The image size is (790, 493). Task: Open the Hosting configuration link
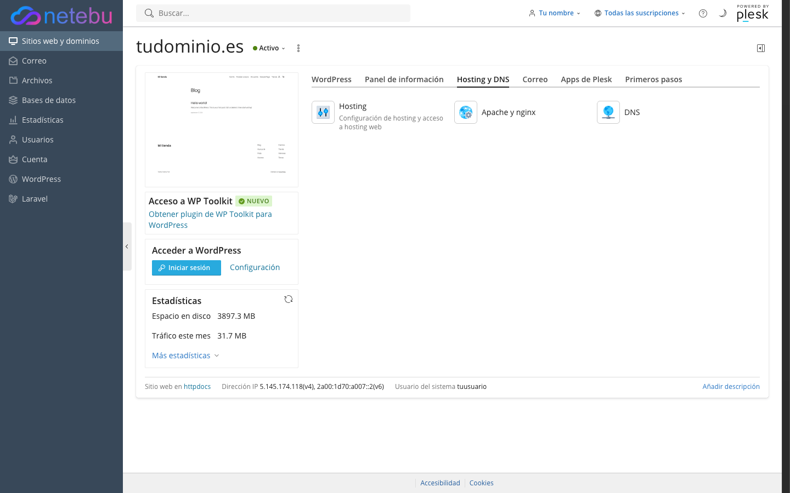pos(353,106)
